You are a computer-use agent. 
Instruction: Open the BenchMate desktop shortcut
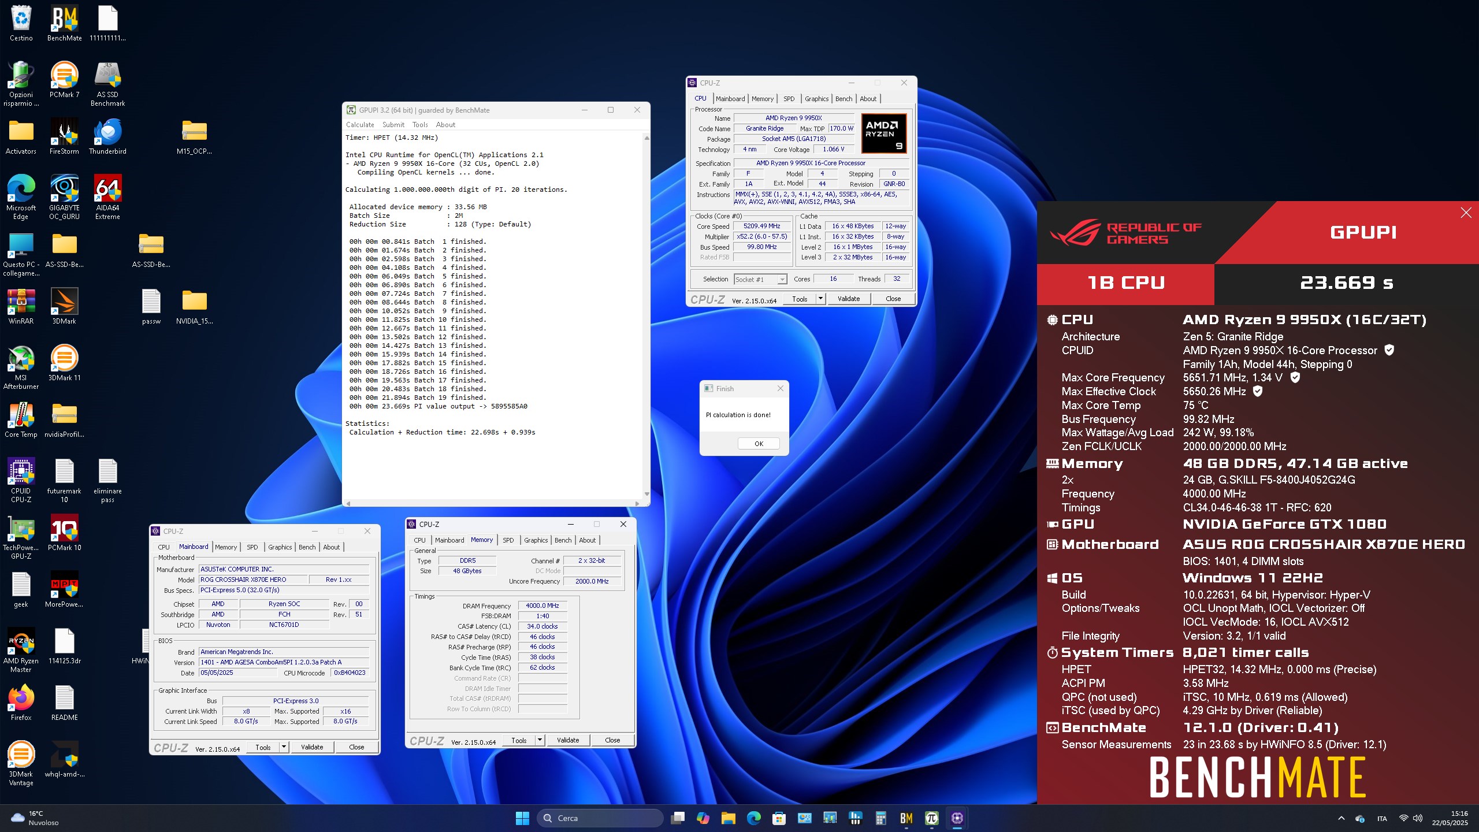tap(64, 23)
